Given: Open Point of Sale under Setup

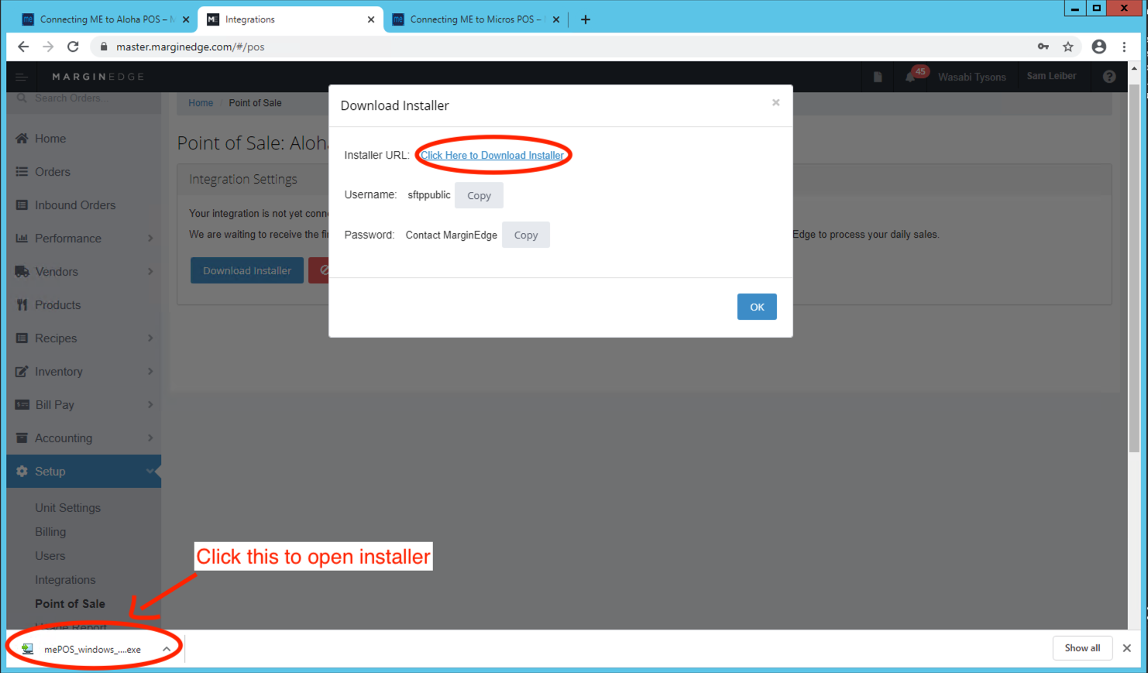Looking at the screenshot, I should (70, 604).
